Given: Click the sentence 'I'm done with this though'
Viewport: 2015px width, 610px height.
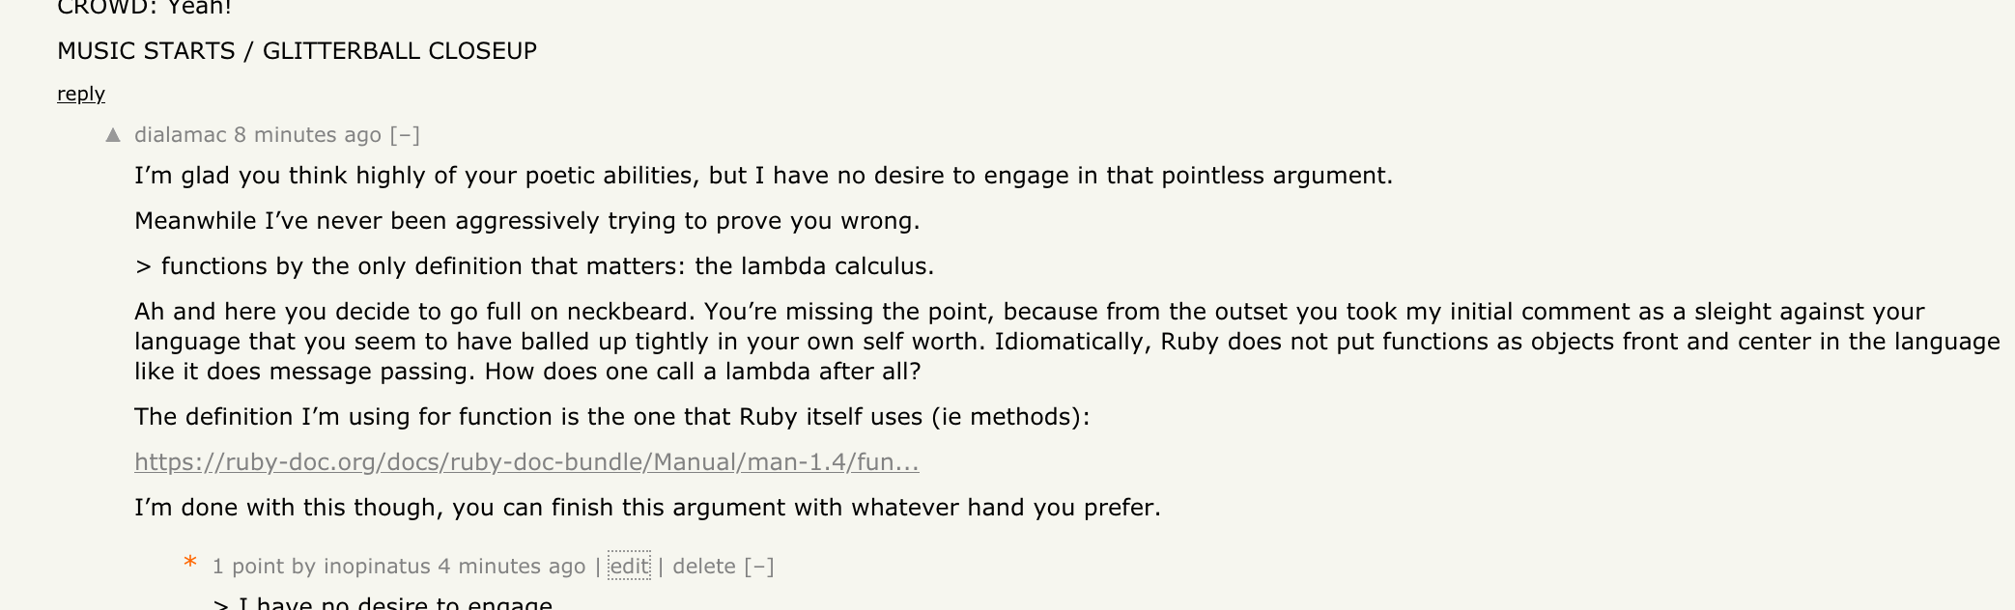Looking at the screenshot, I should point(647,508).
